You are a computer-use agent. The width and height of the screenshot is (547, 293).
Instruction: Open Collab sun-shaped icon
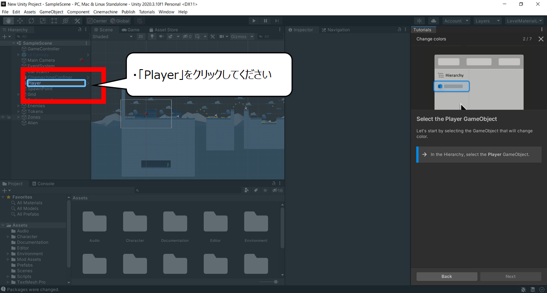click(419, 21)
